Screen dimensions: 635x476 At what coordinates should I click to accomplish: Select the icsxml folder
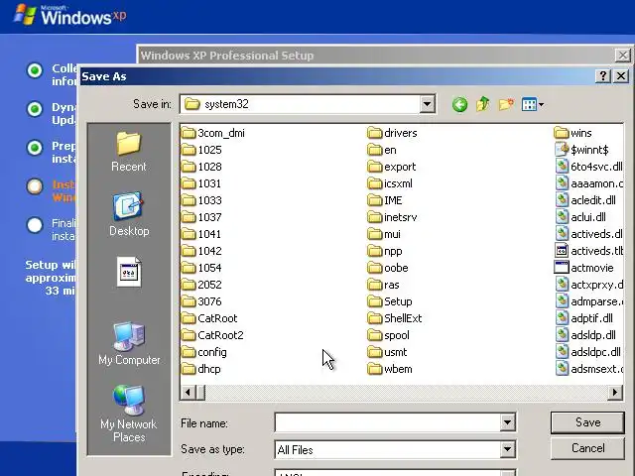(x=390, y=183)
